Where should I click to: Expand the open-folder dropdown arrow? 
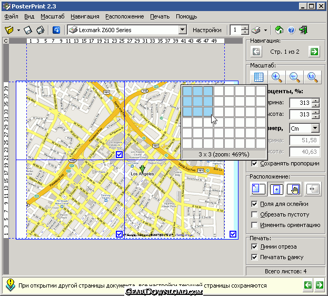[x=18, y=31]
